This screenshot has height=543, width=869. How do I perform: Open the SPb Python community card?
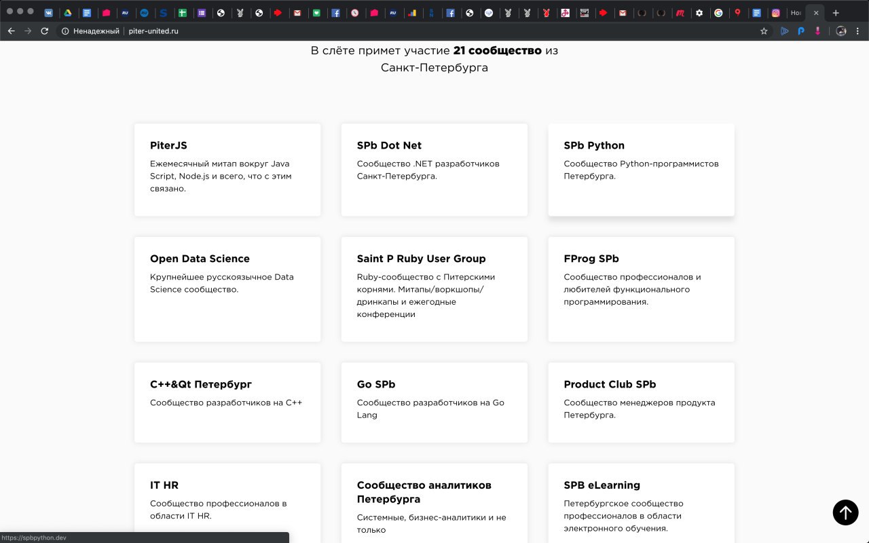(641, 170)
